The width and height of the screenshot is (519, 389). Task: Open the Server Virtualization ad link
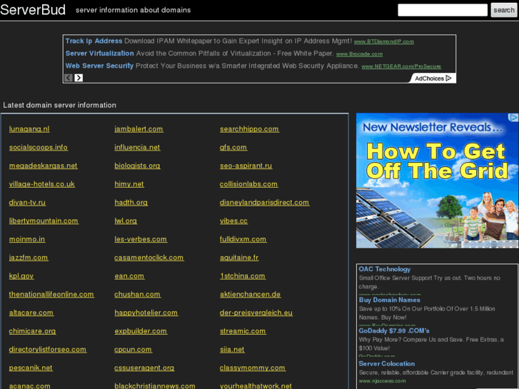click(x=100, y=54)
